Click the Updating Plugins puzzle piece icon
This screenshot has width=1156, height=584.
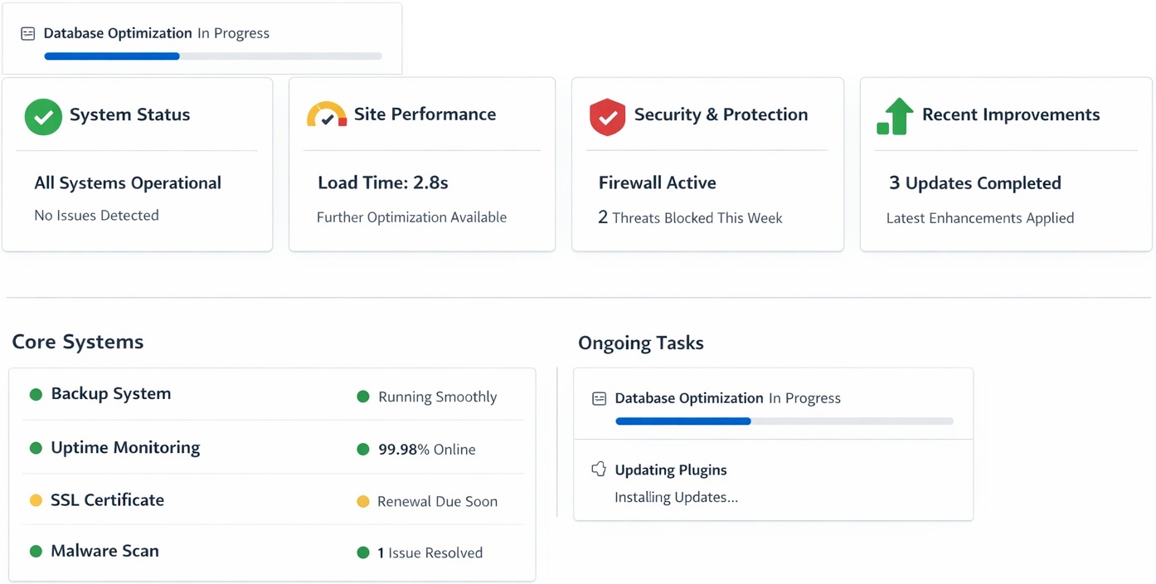click(x=598, y=470)
